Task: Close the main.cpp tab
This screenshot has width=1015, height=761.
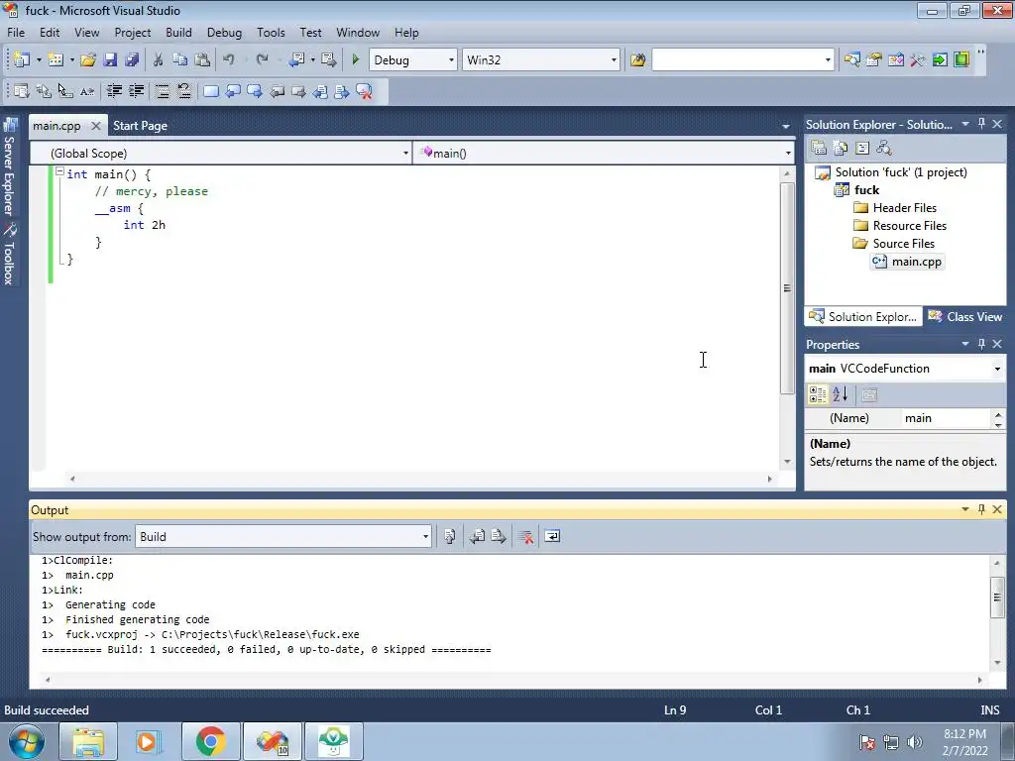Action: coord(96,126)
